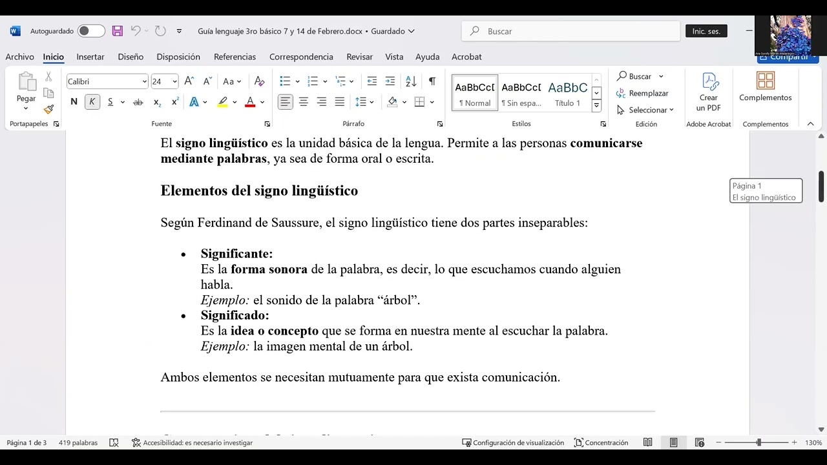Image resolution: width=827 pixels, height=465 pixels.
Task: Toggle the Autoguardado switch
Action: tap(91, 31)
